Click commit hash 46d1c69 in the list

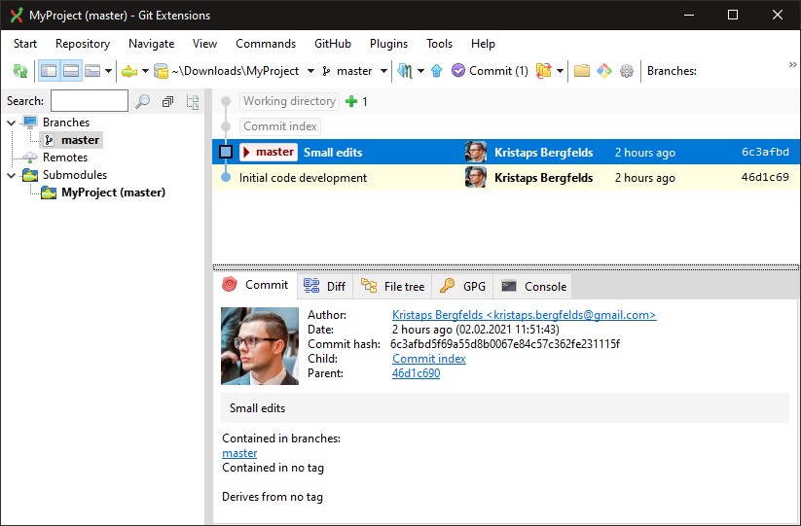tap(765, 178)
